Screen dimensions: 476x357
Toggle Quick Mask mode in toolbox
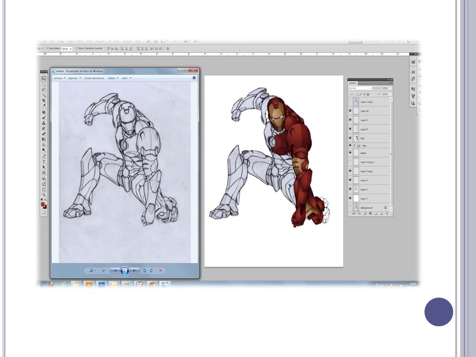click(44, 212)
